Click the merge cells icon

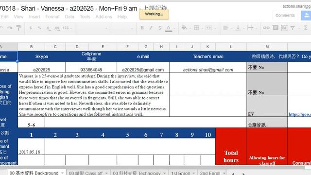tap(208, 28)
